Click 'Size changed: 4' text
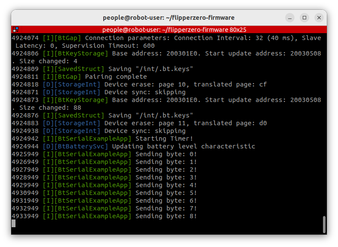 click(x=48, y=61)
